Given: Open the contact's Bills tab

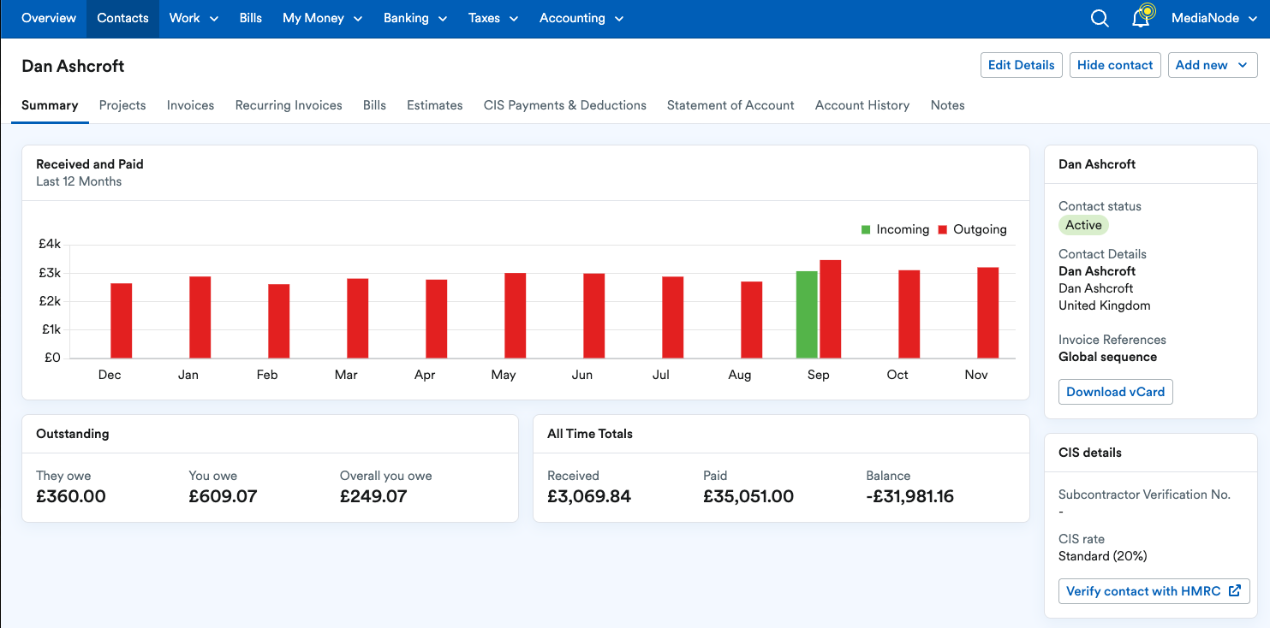Looking at the screenshot, I should (x=374, y=105).
